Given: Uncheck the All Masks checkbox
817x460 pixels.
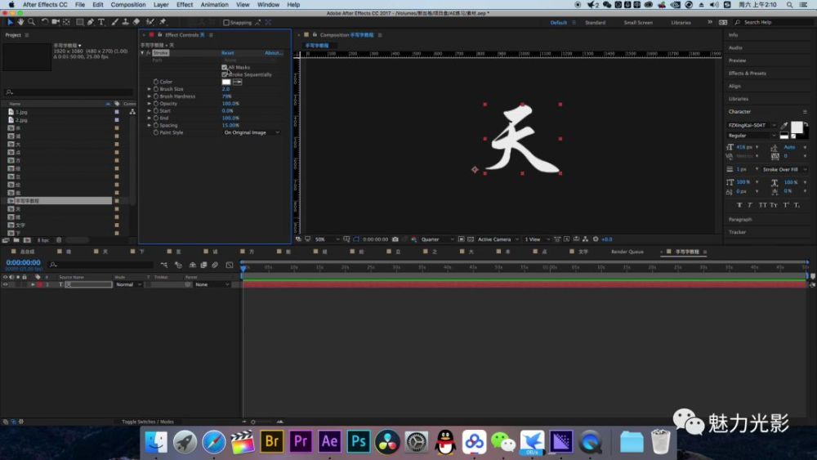Looking at the screenshot, I should coord(225,67).
